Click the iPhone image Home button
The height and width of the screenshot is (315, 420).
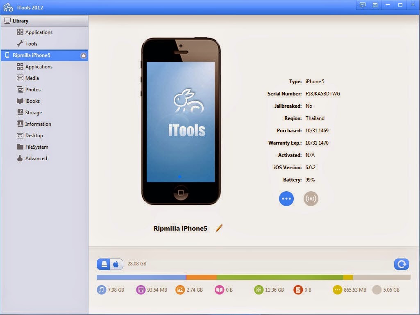point(181,193)
